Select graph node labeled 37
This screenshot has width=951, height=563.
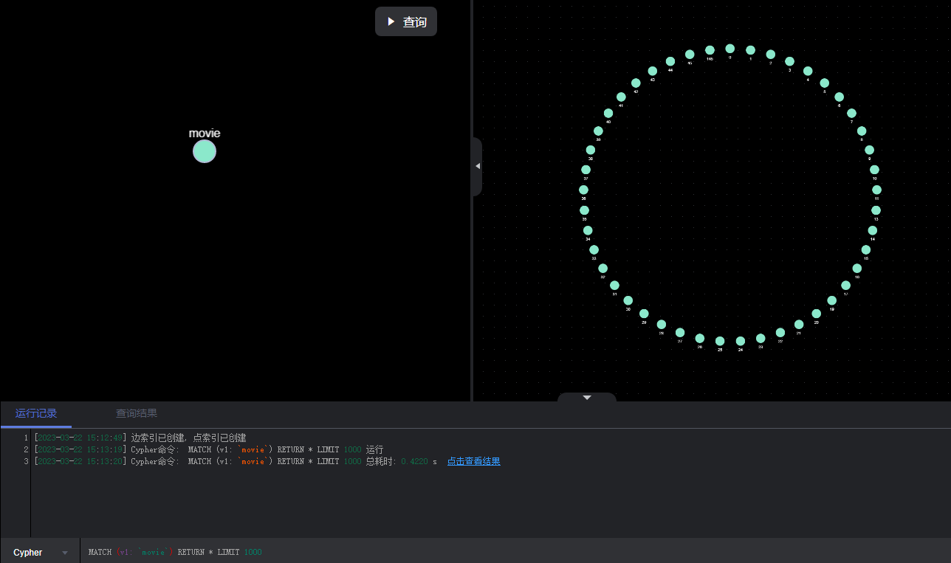pos(586,170)
